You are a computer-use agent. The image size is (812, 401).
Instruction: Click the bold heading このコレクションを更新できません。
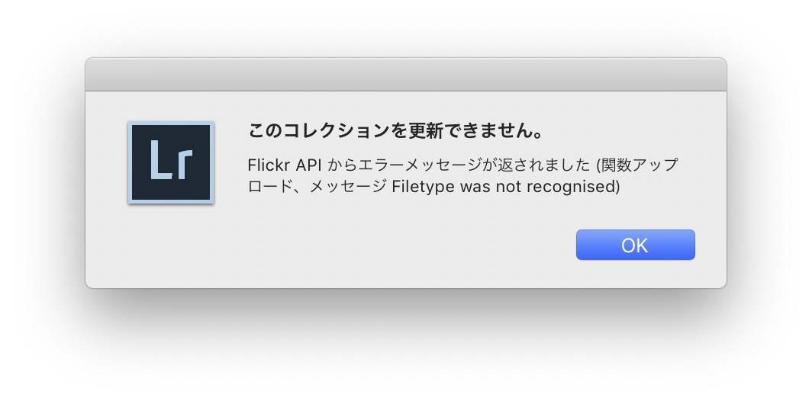(396, 131)
